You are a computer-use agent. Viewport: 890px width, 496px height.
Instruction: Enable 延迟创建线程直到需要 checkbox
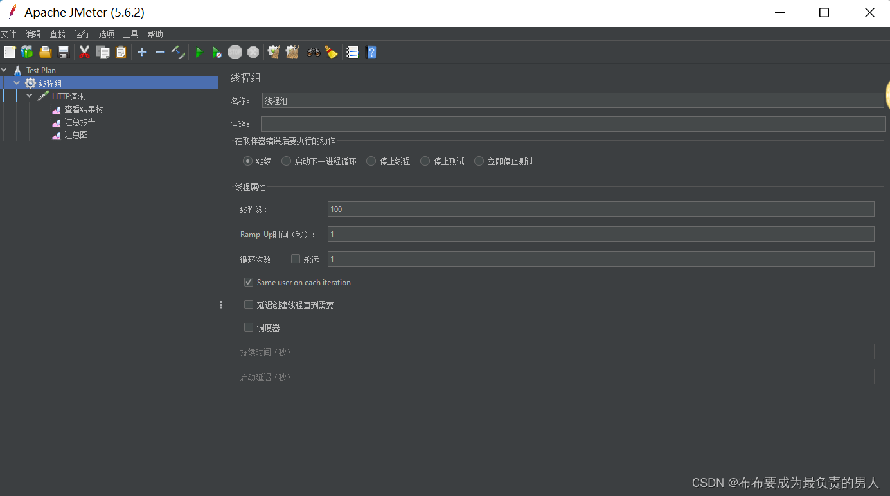click(x=249, y=305)
